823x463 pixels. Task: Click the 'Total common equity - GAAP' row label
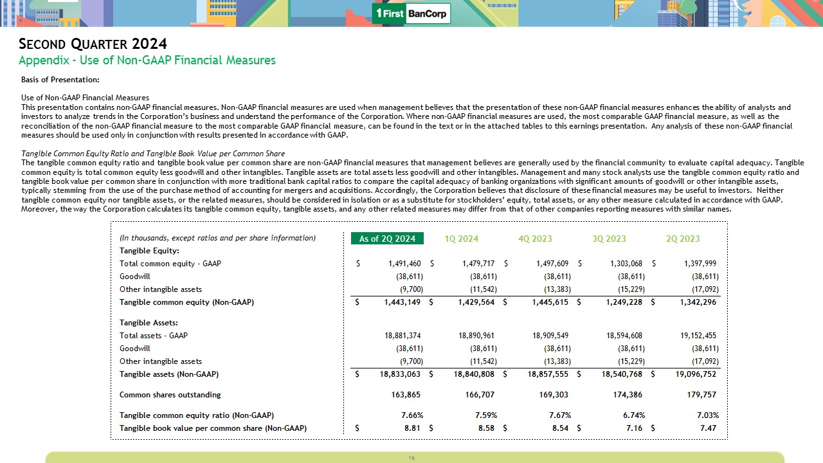[x=170, y=264]
